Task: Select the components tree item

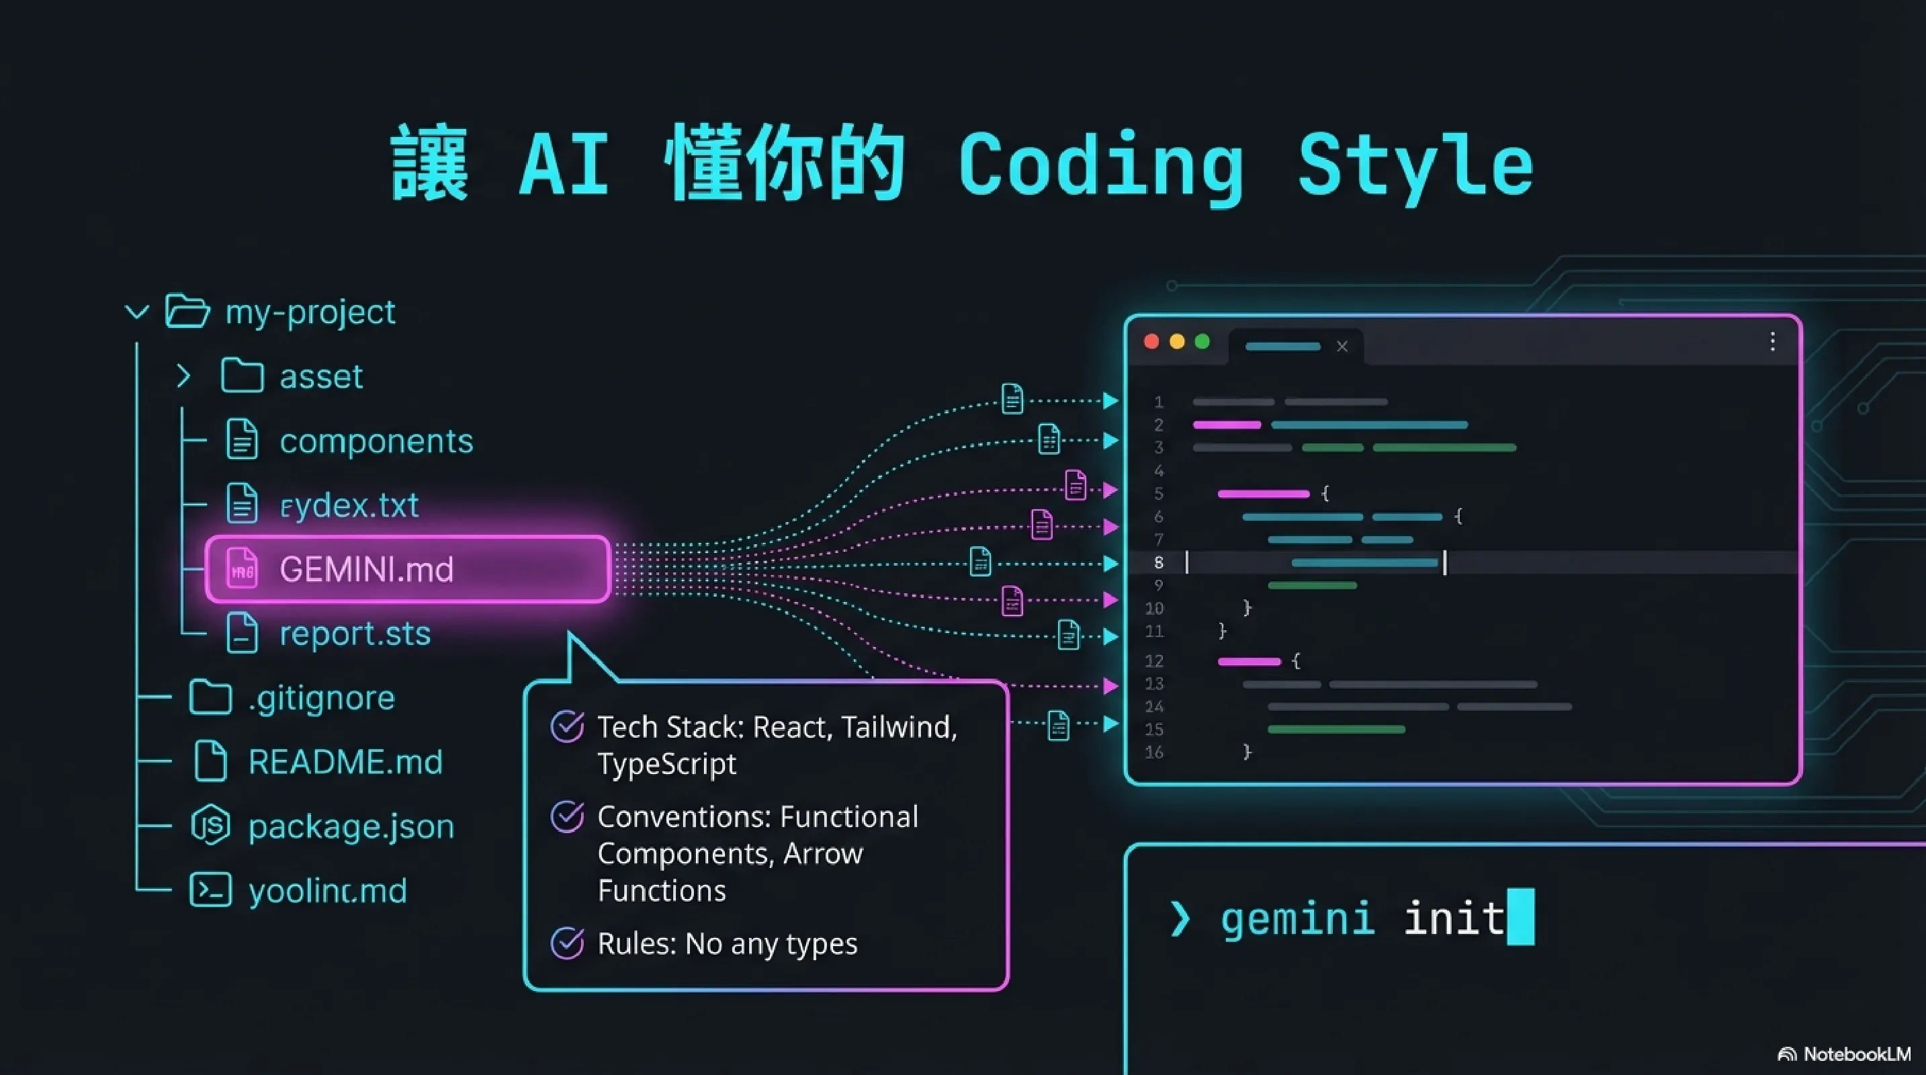Action: tap(376, 440)
